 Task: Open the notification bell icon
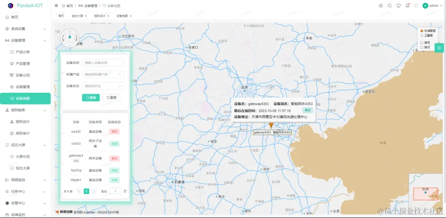tap(407, 6)
